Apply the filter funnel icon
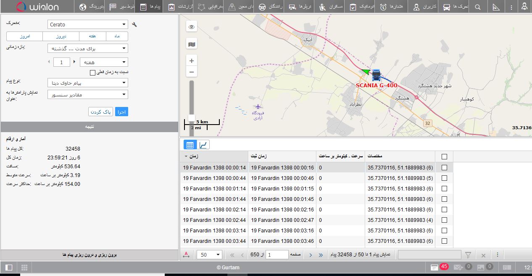This screenshot has width=532, height=276. click(468, 255)
